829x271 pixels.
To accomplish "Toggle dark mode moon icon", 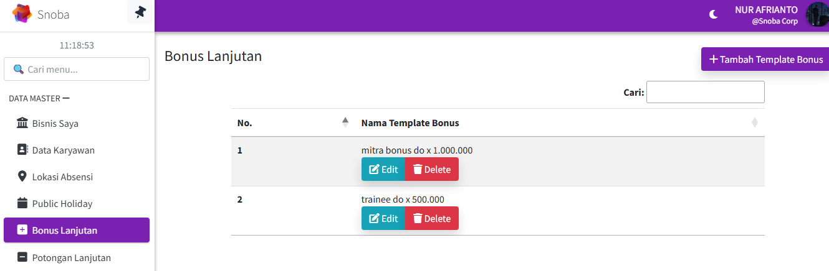I will point(714,14).
